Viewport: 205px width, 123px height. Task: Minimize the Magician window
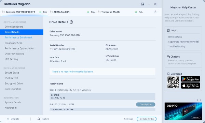[x=149, y=4]
